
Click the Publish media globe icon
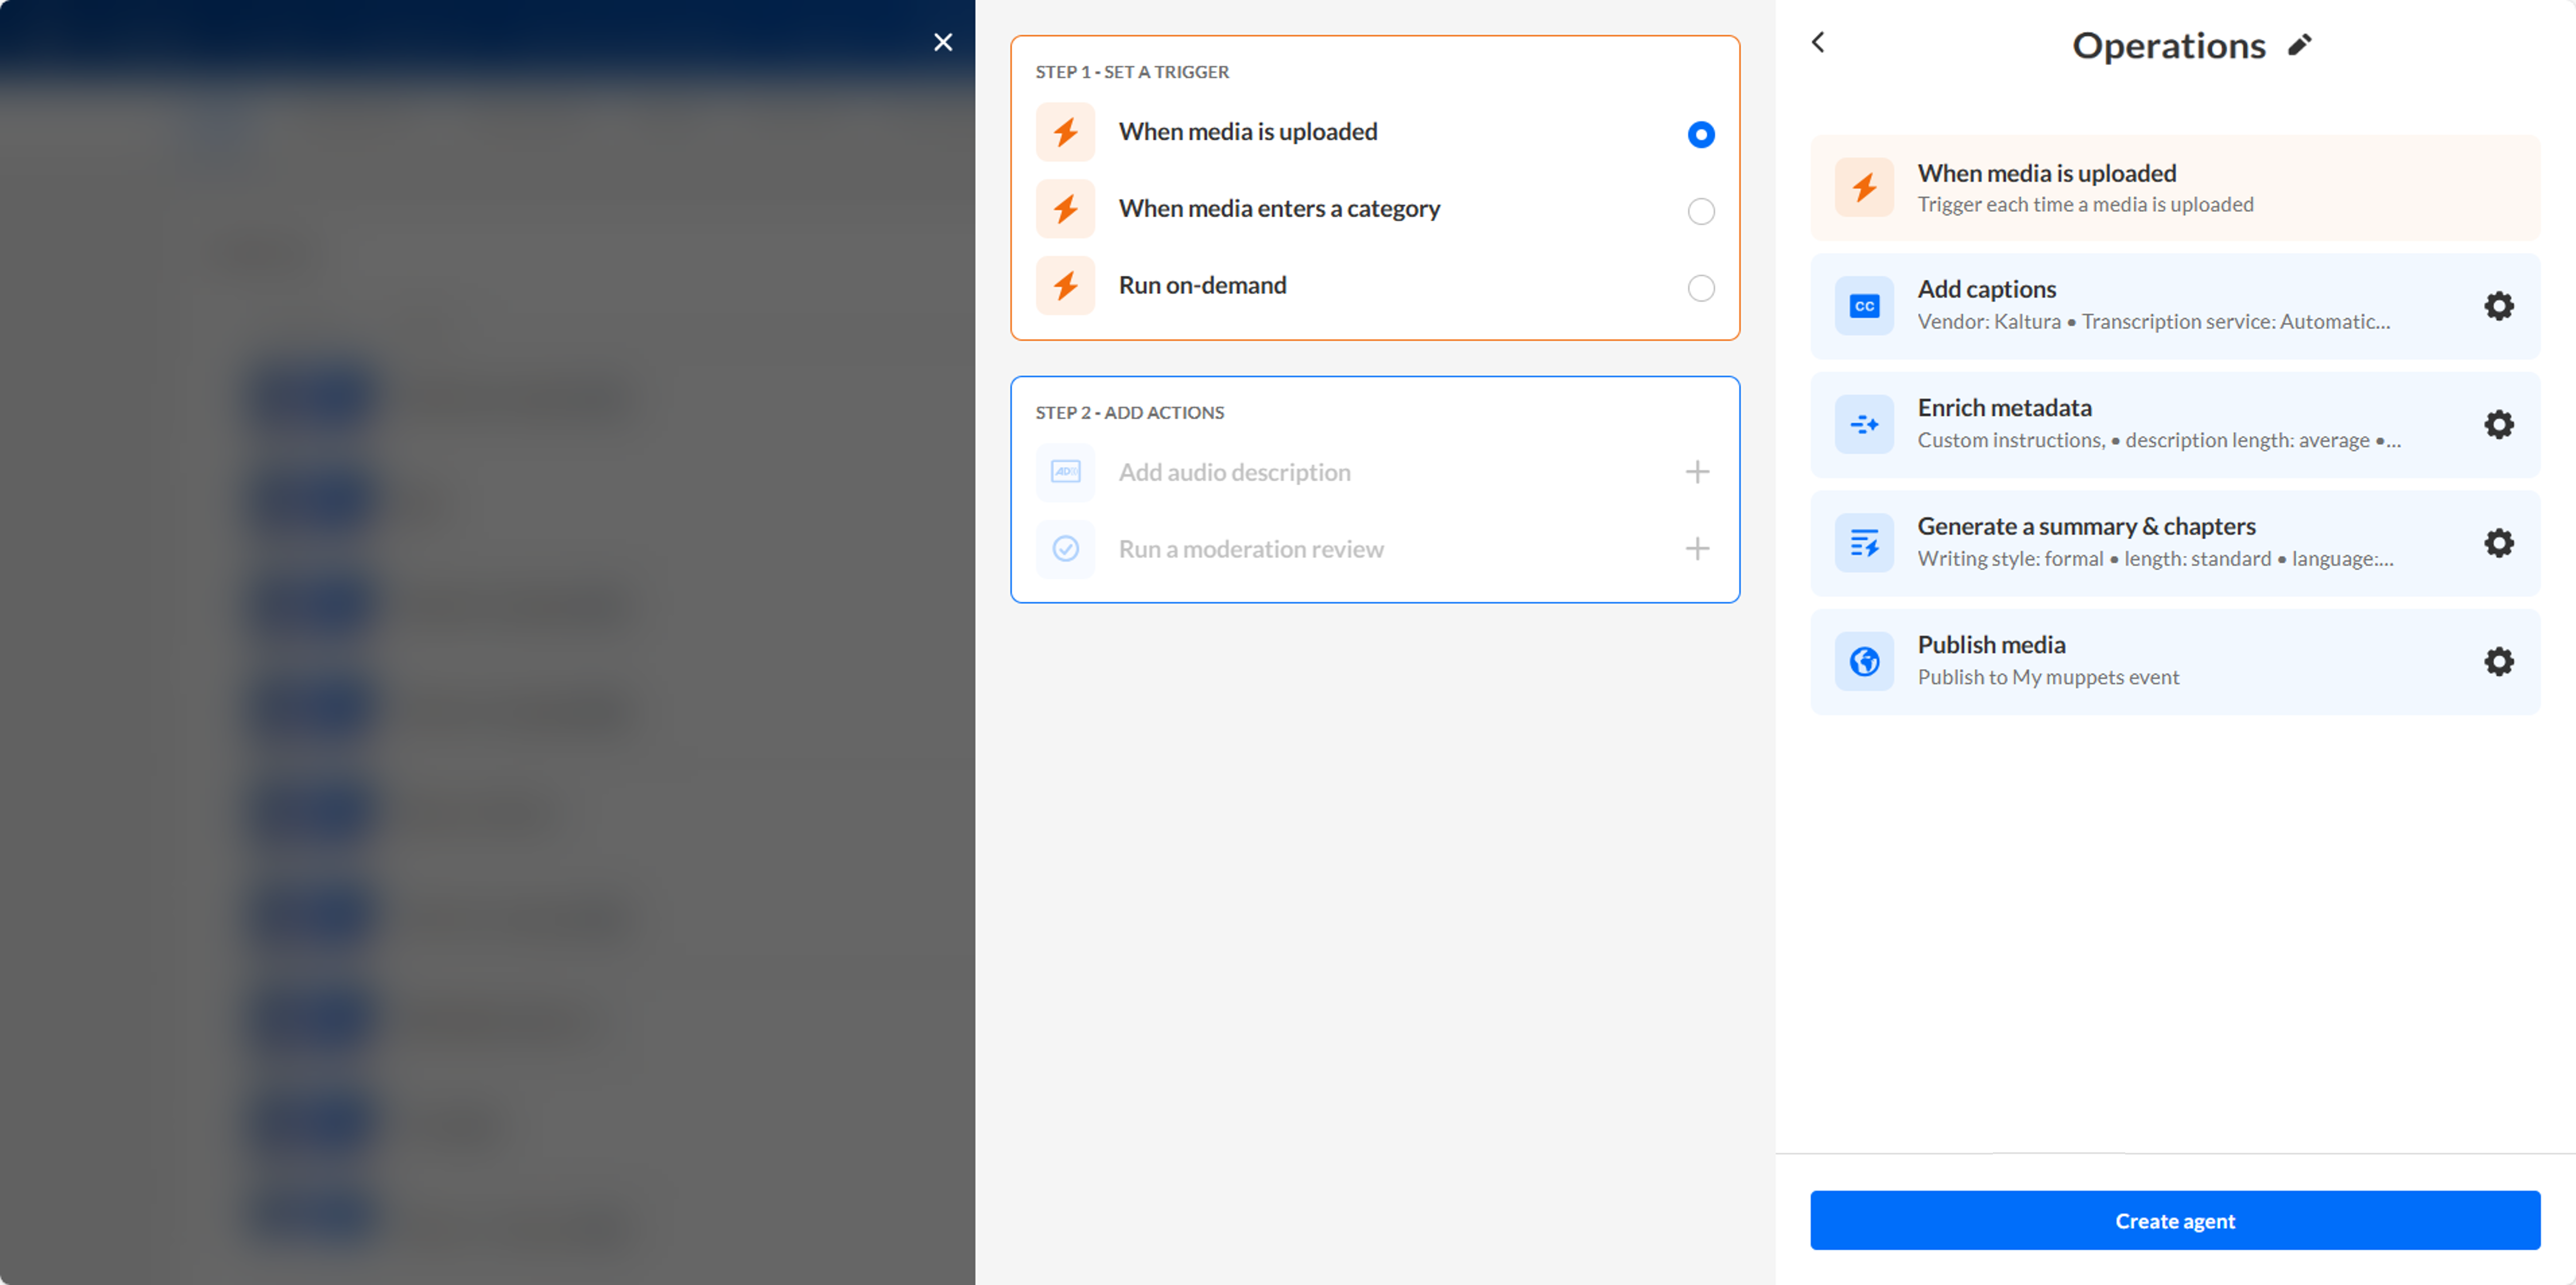click(x=1863, y=661)
